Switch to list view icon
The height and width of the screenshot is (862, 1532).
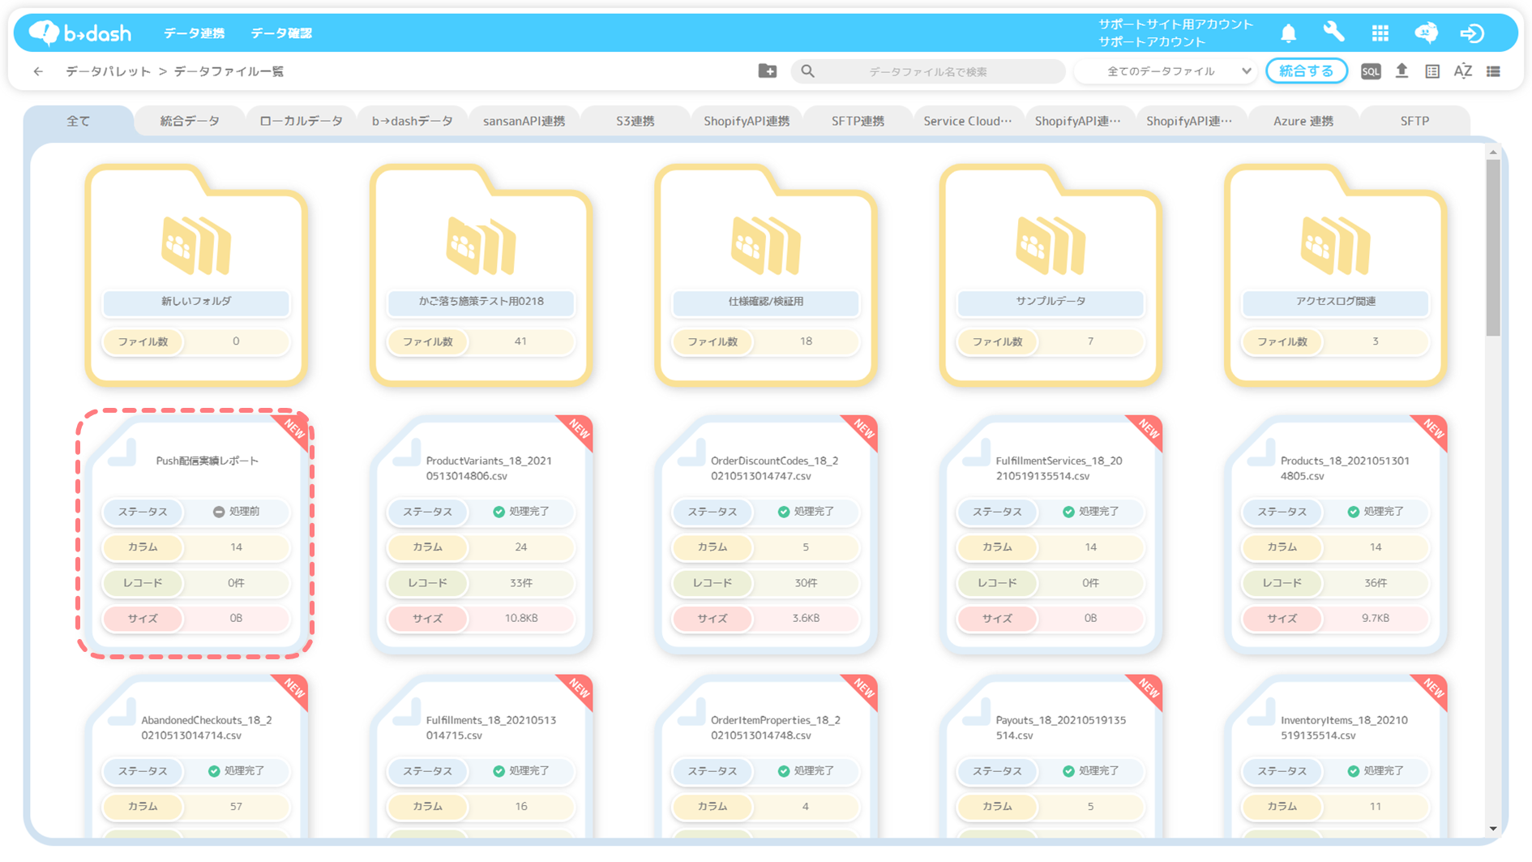pos(1493,71)
